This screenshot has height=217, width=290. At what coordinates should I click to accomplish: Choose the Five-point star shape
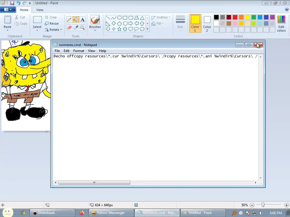pos(120,29)
